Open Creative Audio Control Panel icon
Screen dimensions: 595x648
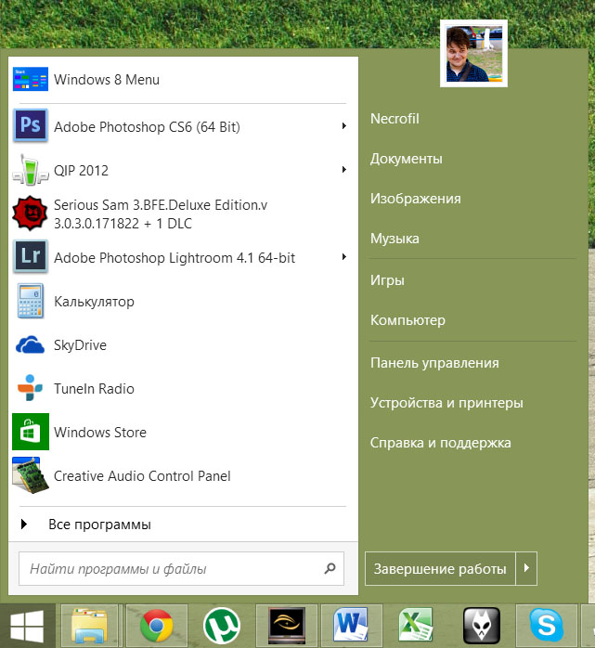(x=30, y=474)
